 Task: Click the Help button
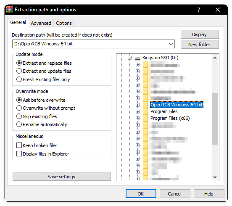coord(209,194)
